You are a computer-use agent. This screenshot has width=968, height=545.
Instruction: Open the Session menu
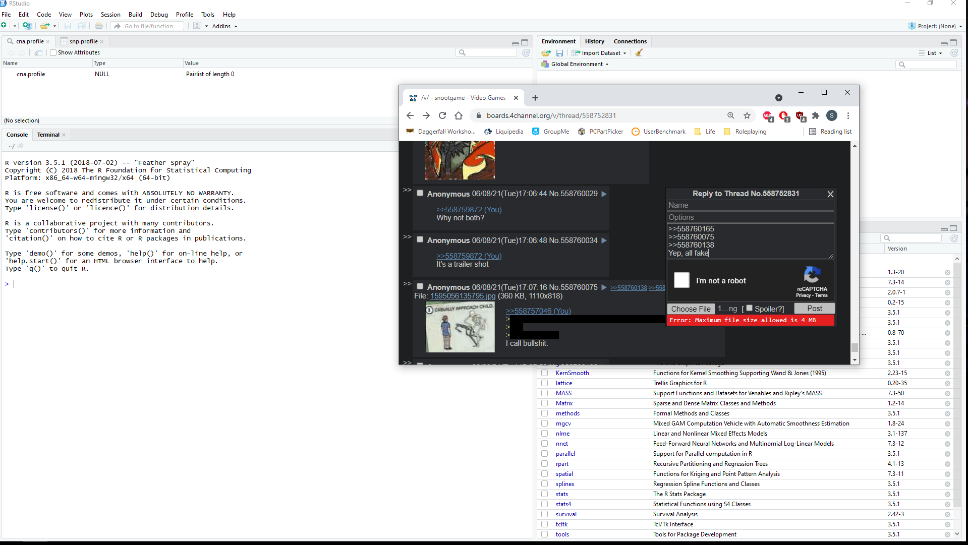coord(110,15)
